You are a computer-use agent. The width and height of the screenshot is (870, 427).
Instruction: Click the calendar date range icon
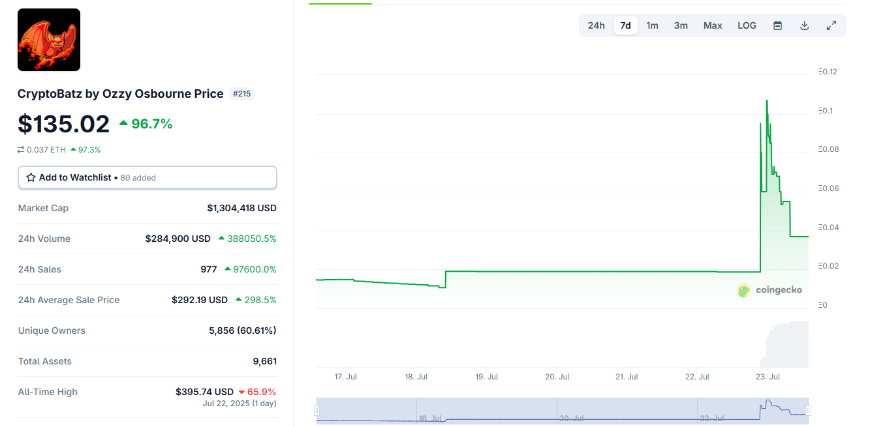777,25
